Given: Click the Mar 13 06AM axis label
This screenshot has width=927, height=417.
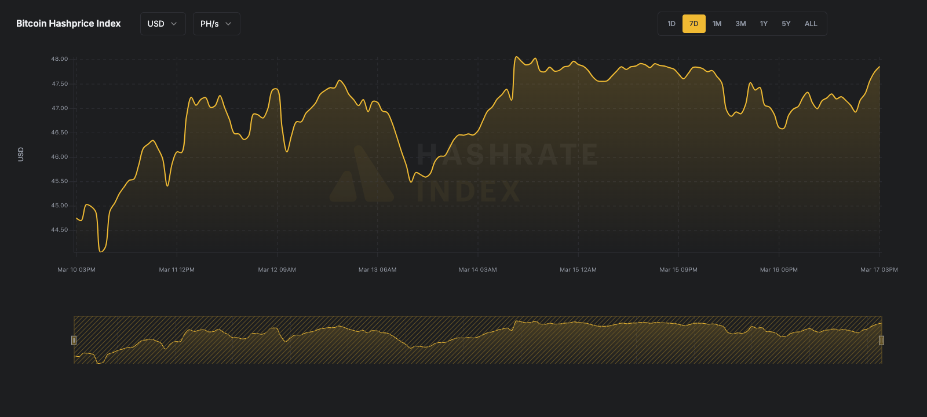Looking at the screenshot, I should 378,270.
